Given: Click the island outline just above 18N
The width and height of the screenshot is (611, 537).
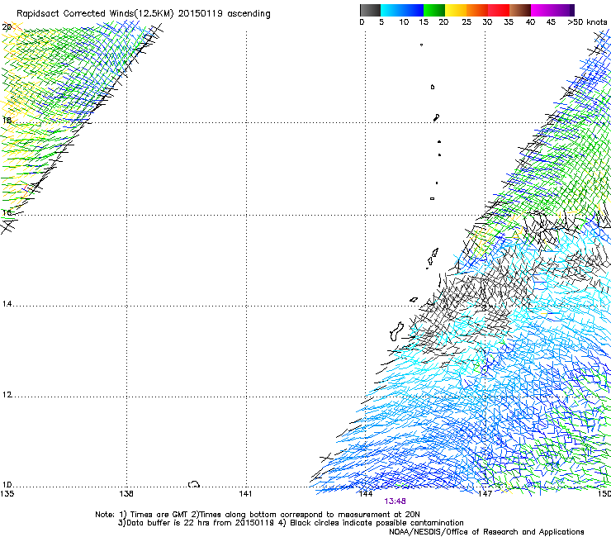Looking at the screenshot, I should [x=437, y=117].
